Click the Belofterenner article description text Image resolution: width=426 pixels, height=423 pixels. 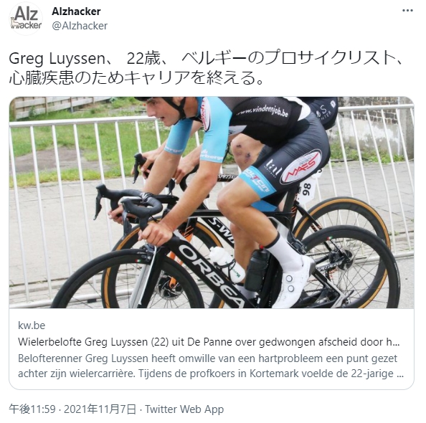point(211,366)
